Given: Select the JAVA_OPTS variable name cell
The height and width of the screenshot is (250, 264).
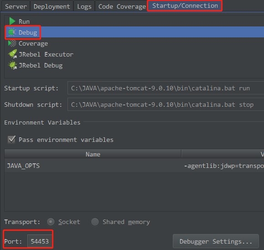Looking at the screenshot, I should [93, 166].
